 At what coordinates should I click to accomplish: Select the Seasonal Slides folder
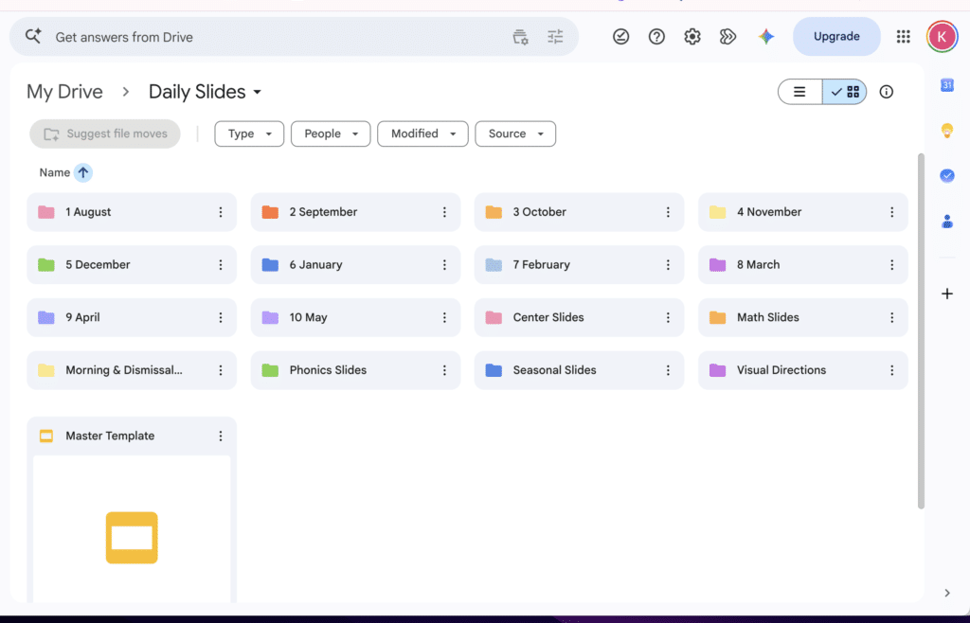[x=579, y=370]
